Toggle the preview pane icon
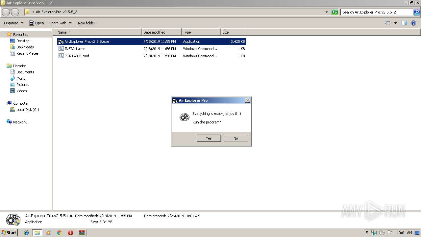 [x=404, y=23]
